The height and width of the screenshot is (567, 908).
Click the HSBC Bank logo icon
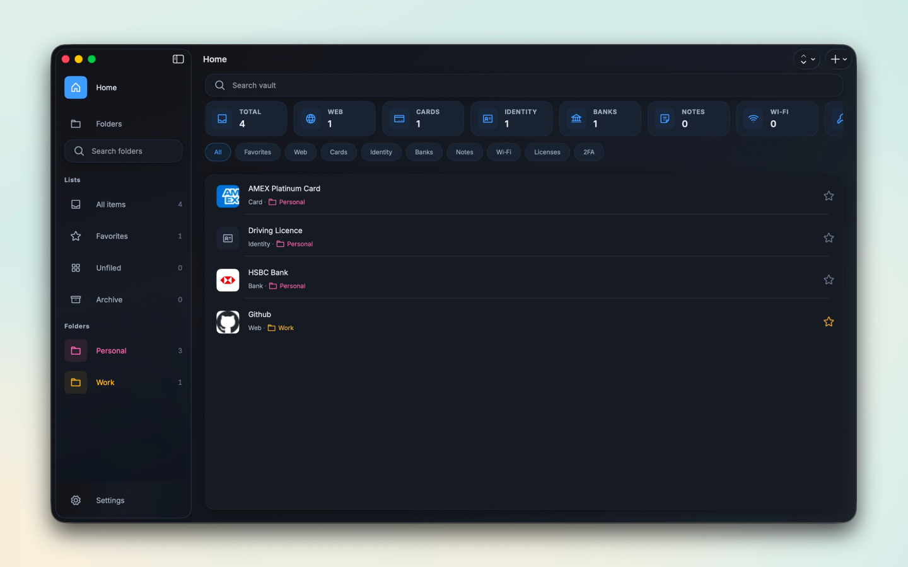228,280
